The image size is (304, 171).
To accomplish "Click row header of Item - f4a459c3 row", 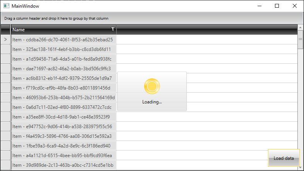I will coord(5,136).
